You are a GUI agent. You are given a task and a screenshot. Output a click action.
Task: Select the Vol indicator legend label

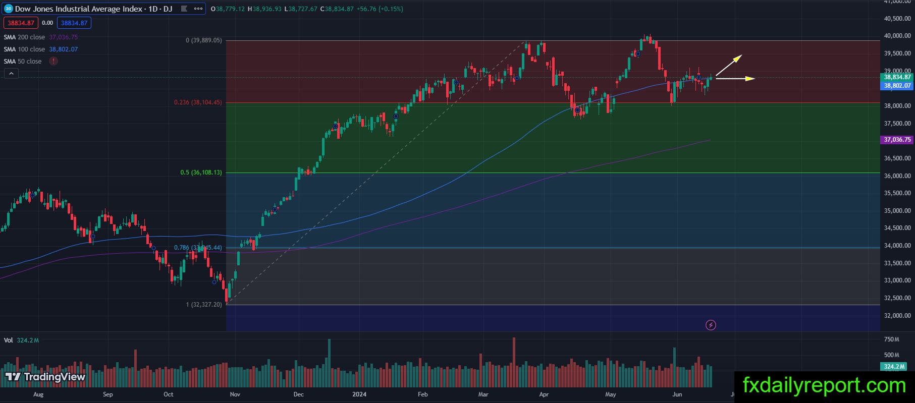point(8,340)
